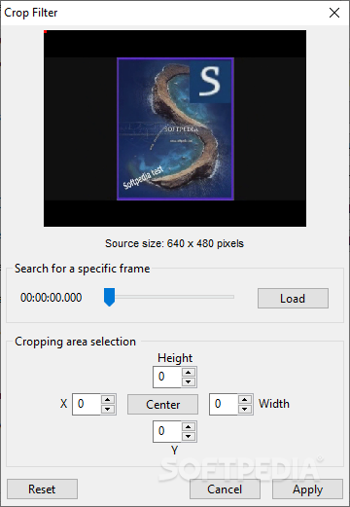Click the Height input field
Screen dimensions: 350x507
(x=167, y=377)
